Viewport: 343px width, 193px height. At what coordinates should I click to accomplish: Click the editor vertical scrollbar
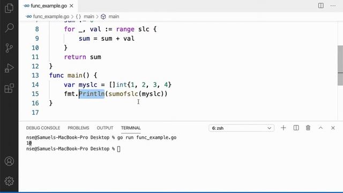click(340, 65)
